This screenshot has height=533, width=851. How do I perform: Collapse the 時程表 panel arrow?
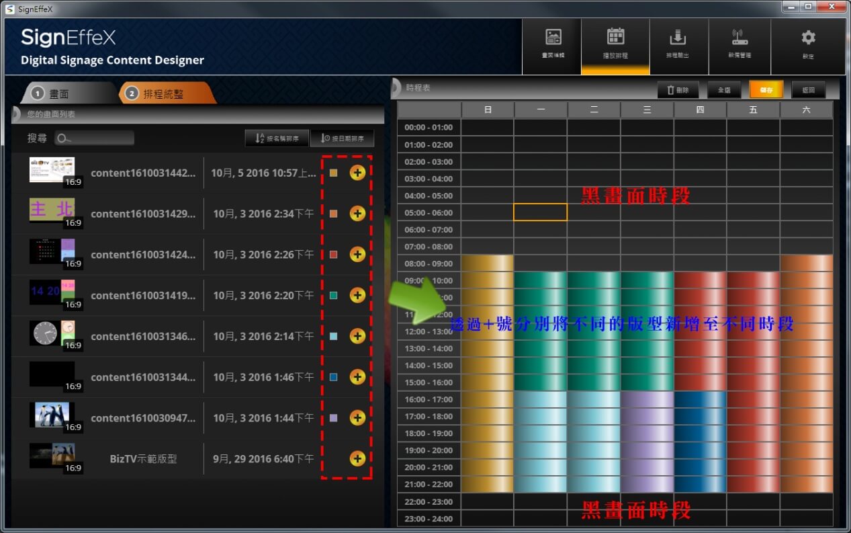[396, 88]
